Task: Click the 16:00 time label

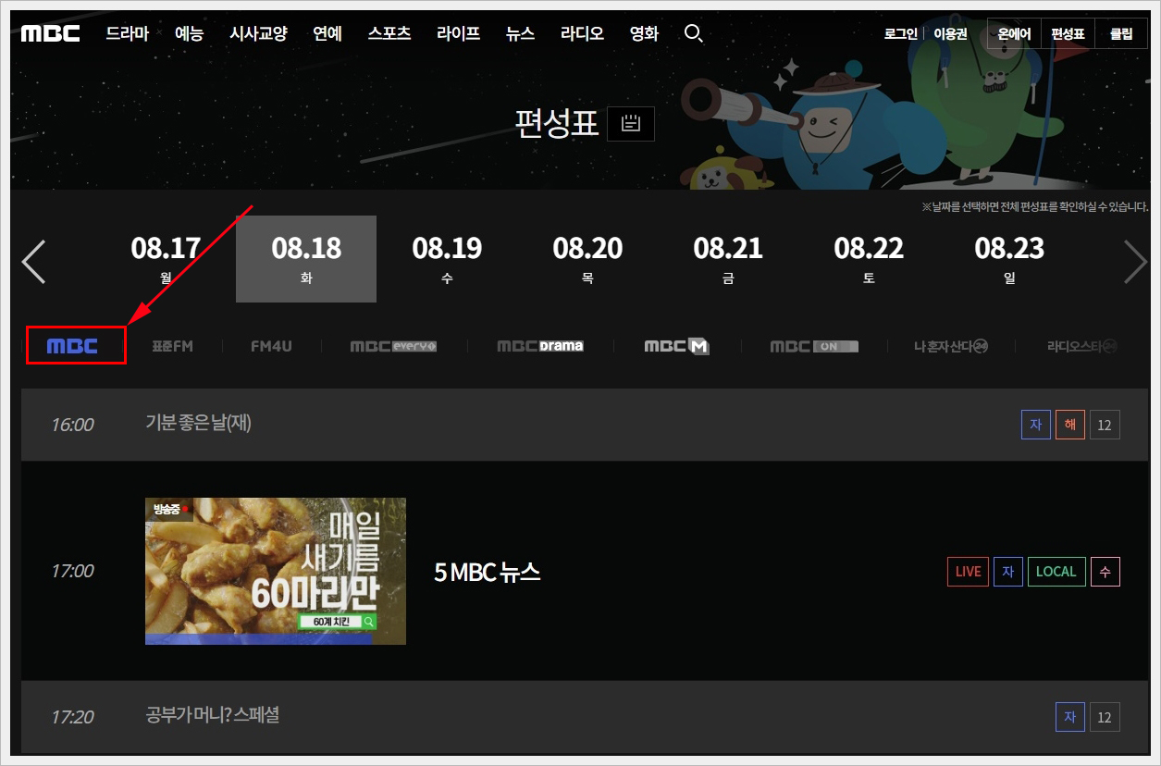Action: 72,425
